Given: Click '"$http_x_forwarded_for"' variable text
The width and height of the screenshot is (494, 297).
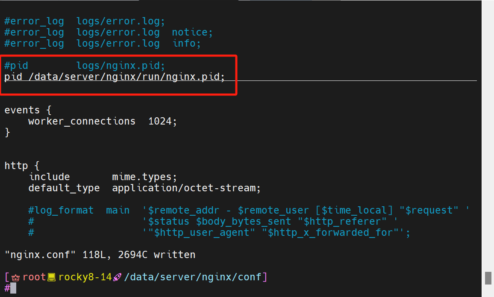Looking at the screenshot, I should (330, 233).
